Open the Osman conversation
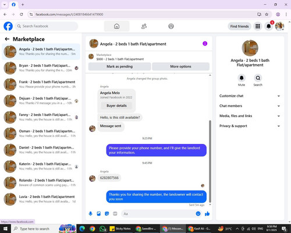This screenshot has width=291, height=233. click(41, 133)
